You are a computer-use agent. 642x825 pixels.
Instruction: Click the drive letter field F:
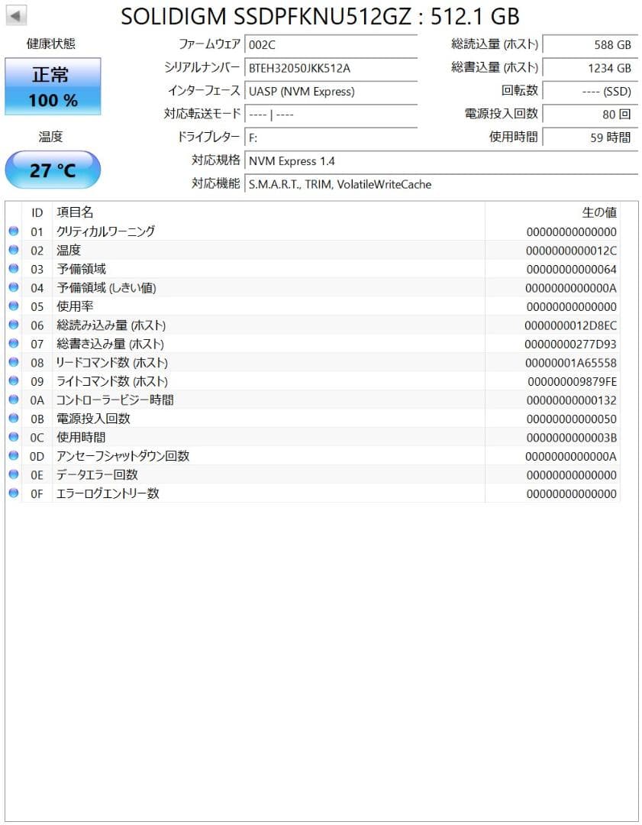click(331, 137)
